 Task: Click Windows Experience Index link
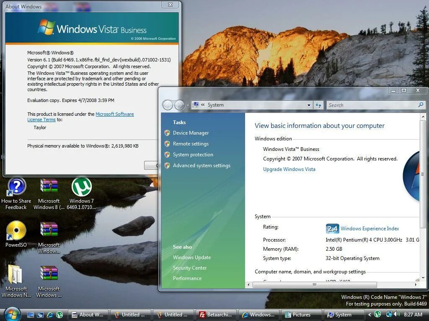tap(370, 229)
